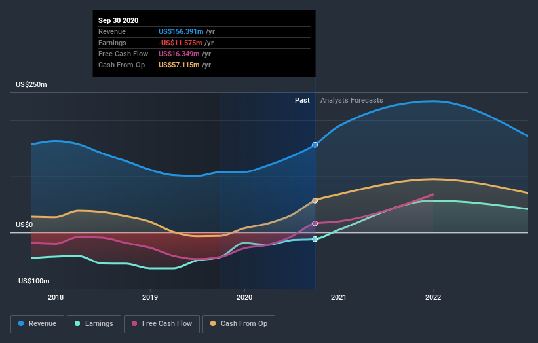
Task: Click the Past label on chart
Action: click(302, 100)
